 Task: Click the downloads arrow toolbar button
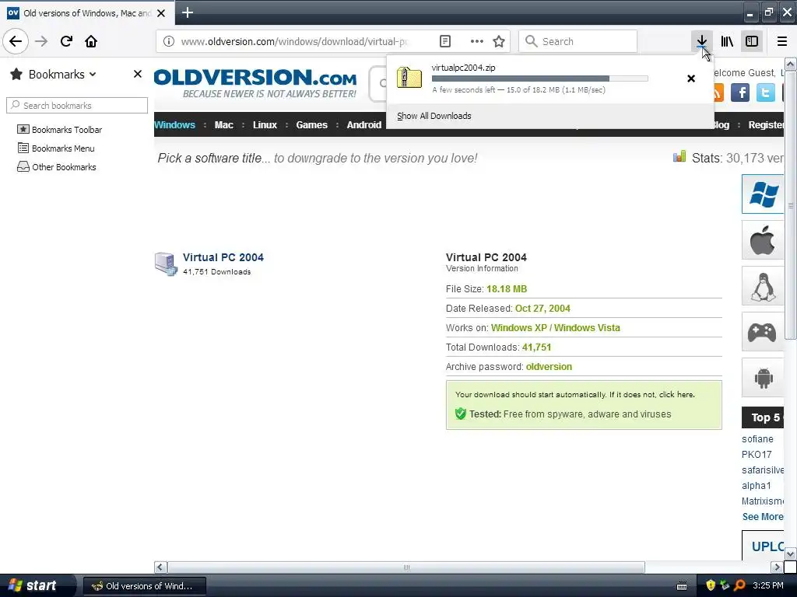701,41
